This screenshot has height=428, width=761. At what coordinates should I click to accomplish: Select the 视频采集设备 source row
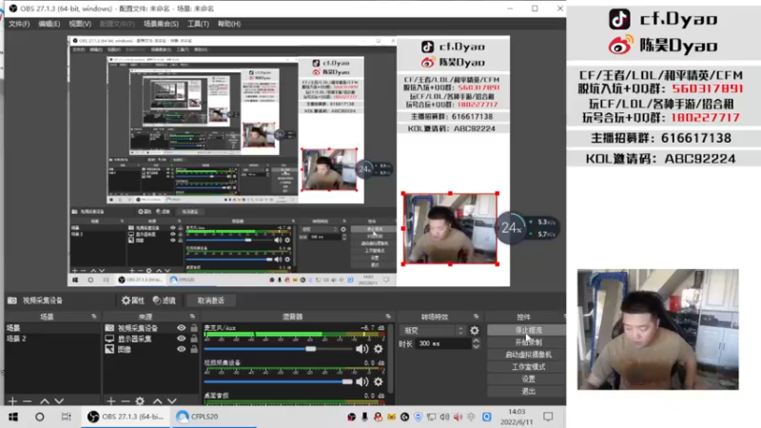(x=138, y=328)
